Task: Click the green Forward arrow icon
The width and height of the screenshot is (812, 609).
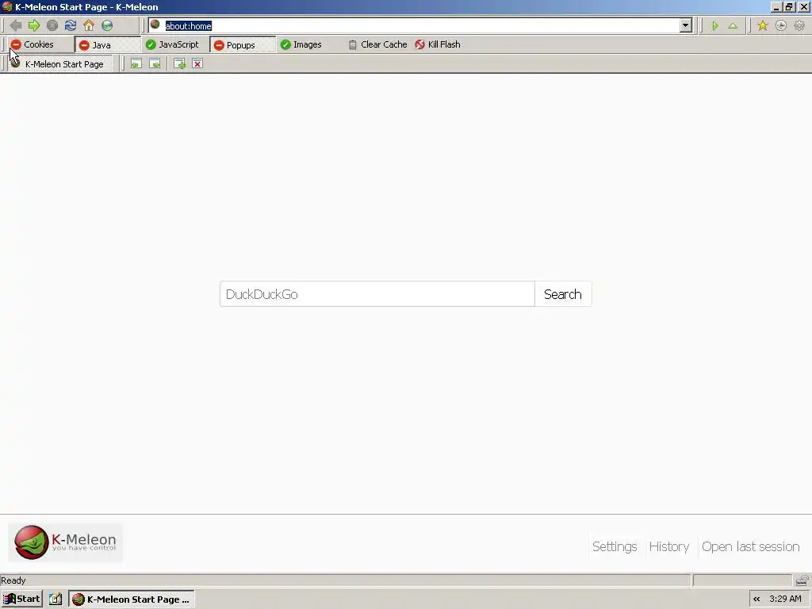Action: click(x=34, y=25)
